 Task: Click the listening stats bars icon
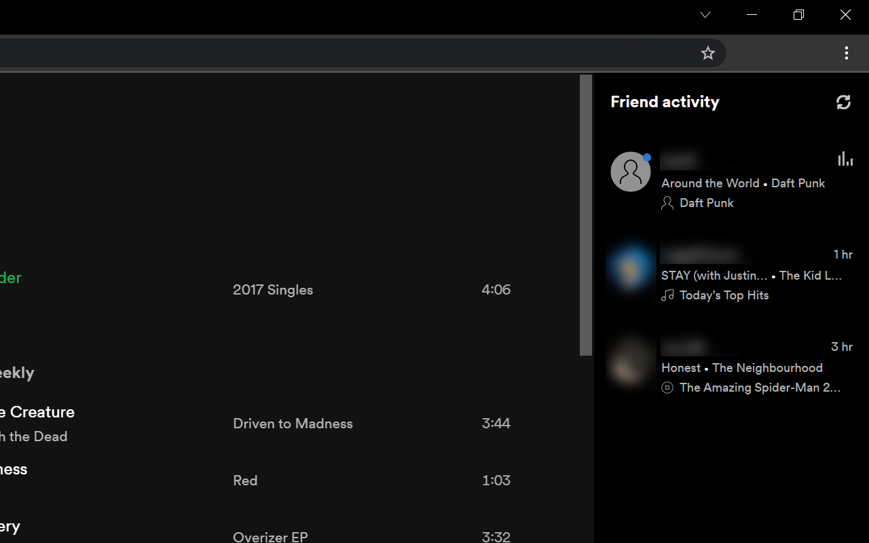[x=845, y=158]
